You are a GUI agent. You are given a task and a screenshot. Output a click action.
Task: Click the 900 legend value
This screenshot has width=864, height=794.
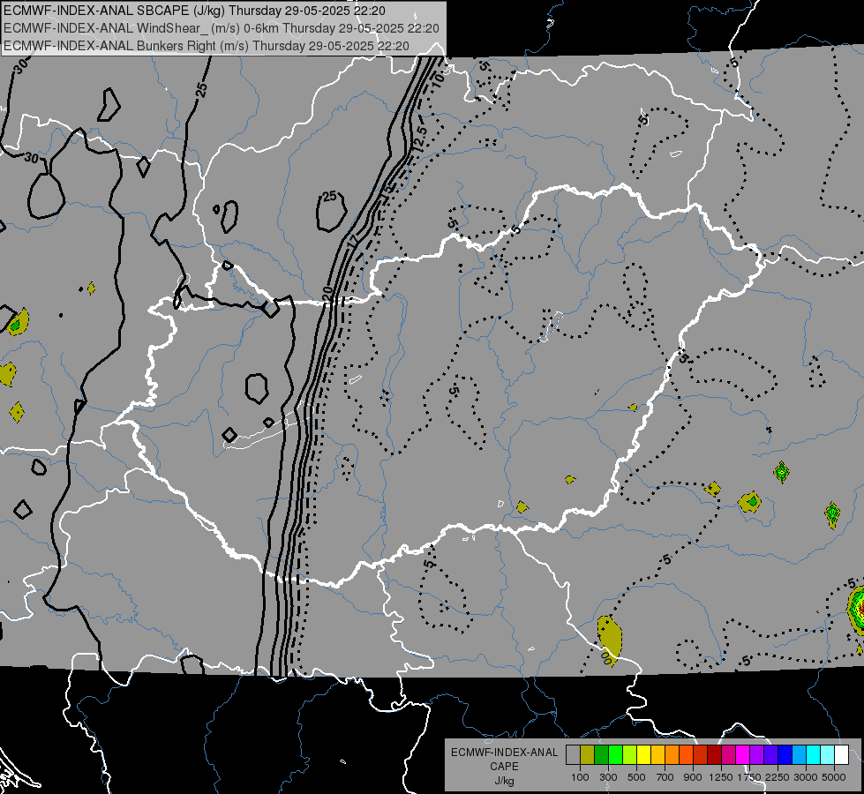click(x=693, y=777)
